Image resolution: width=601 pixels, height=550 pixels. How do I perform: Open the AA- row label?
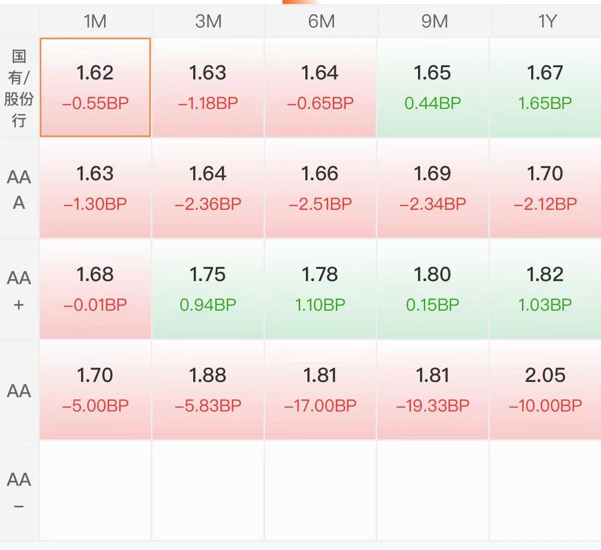(19, 491)
